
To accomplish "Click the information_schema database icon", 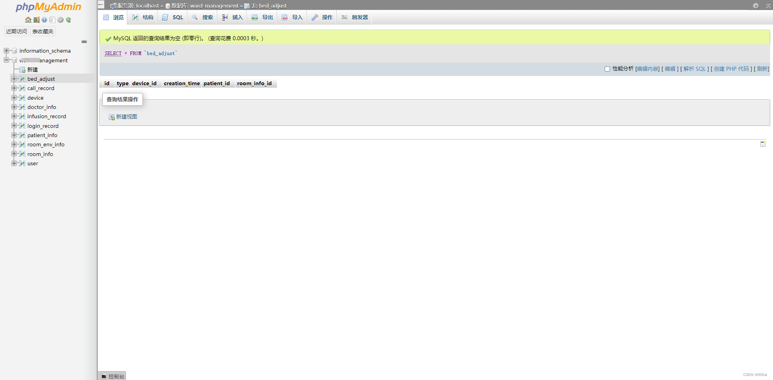I will pyautogui.click(x=14, y=51).
